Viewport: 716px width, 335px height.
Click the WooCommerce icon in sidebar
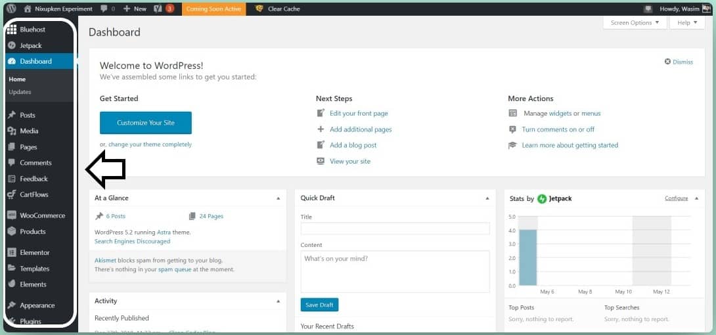click(12, 215)
